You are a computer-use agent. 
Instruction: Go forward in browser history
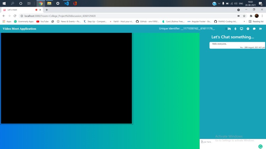(9, 16)
